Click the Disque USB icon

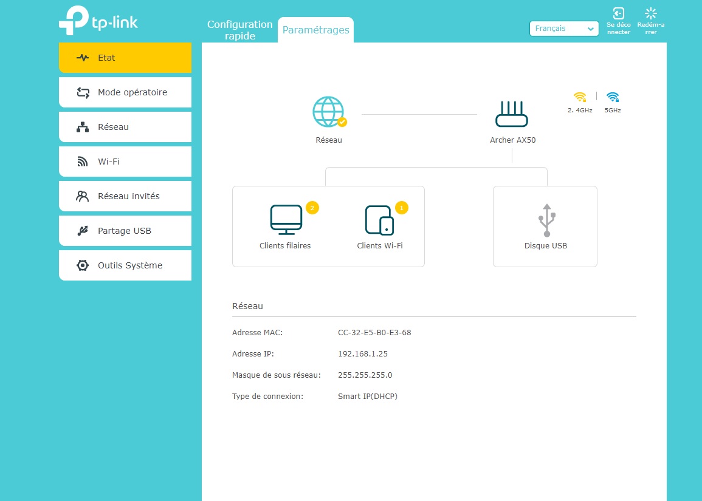tap(546, 220)
